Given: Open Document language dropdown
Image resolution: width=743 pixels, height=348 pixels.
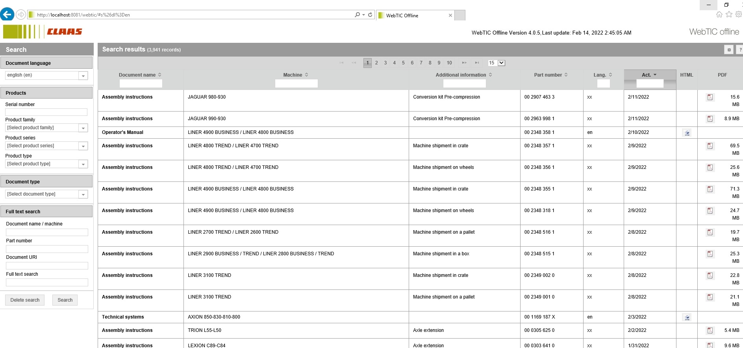Looking at the screenshot, I should point(83,75).
